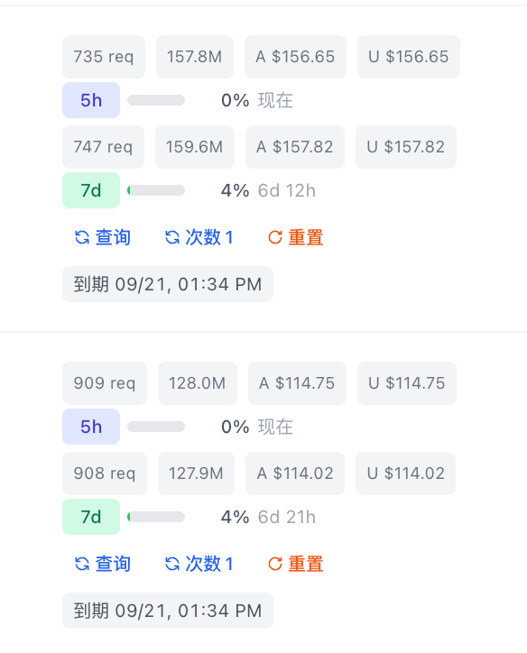Click the 次数 1 sync icon in first card

(172, 237)
